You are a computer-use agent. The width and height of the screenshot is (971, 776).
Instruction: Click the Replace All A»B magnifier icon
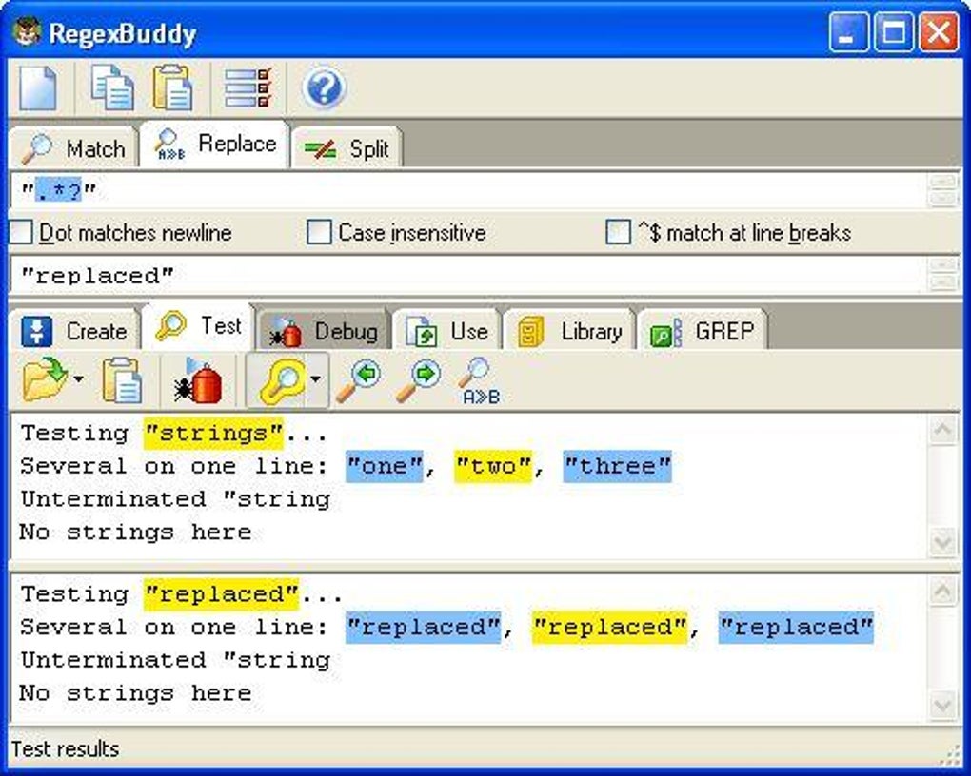pyautogui.click(x=480, y=381)
